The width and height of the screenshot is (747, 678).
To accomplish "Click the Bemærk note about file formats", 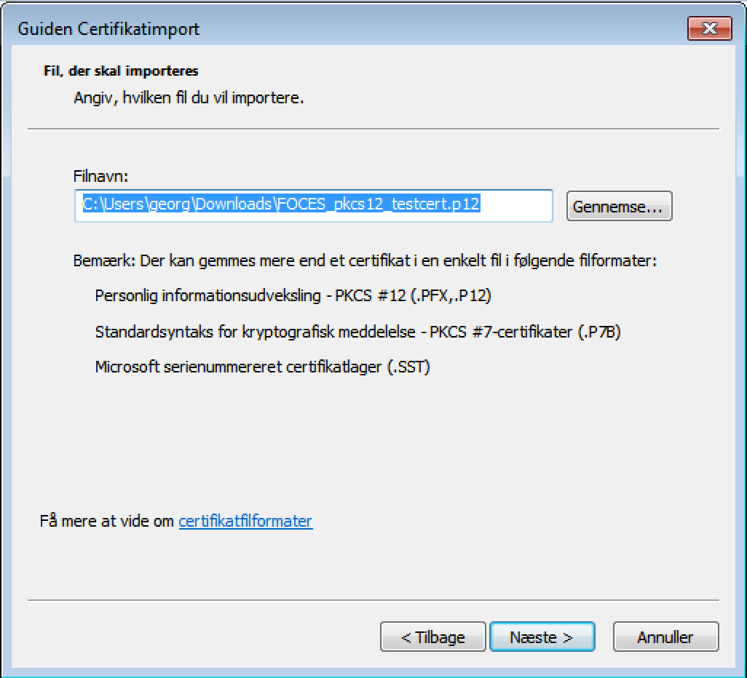I will click(x=365, y=260).
